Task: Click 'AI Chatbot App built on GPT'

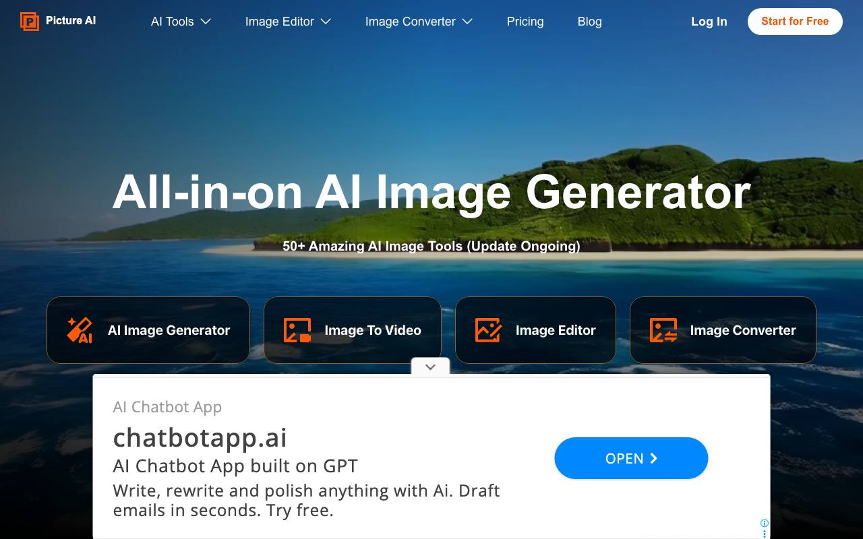Action: [x=235, y=466]
